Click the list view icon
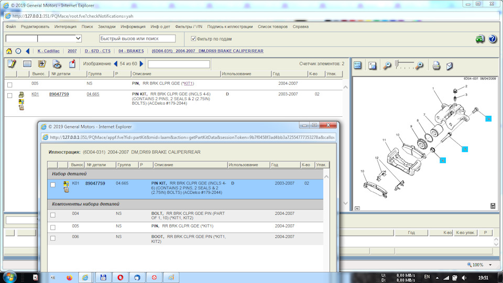Image resolution: width=503 pixels, height=283 pixels. tap(27, 64)
